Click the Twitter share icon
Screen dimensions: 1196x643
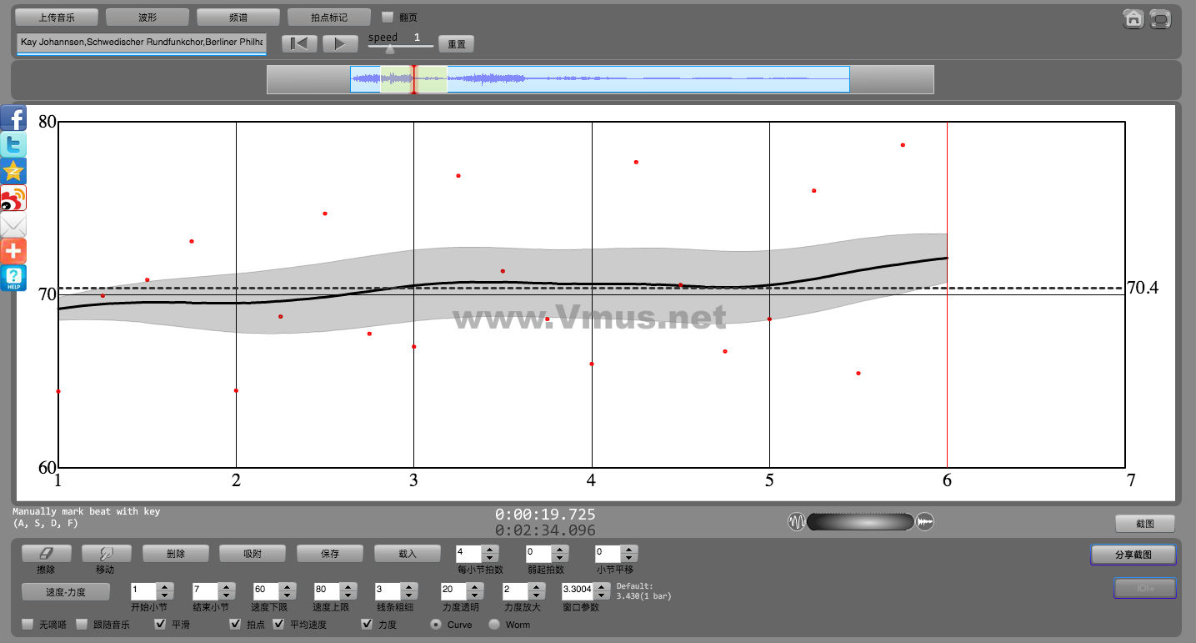(13, 144)
